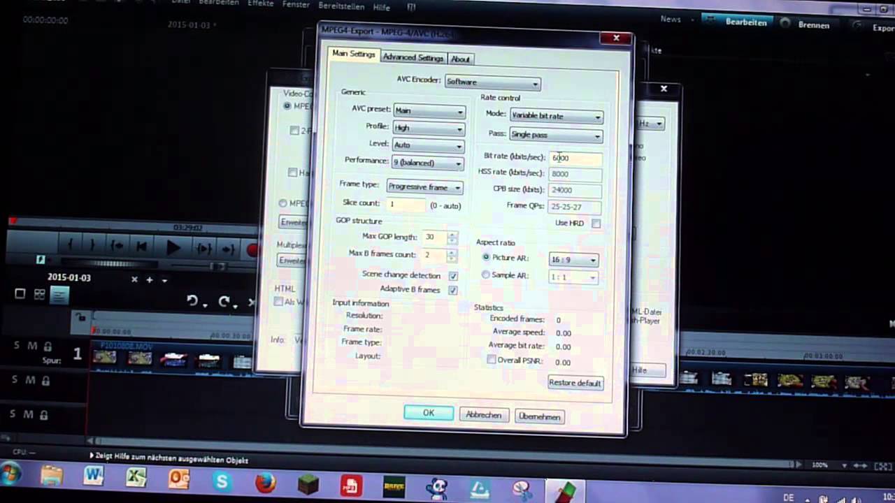Screen dimensions: 895x503
Task: Select the highlighted timeline mode icon
Action: [59, 296]
